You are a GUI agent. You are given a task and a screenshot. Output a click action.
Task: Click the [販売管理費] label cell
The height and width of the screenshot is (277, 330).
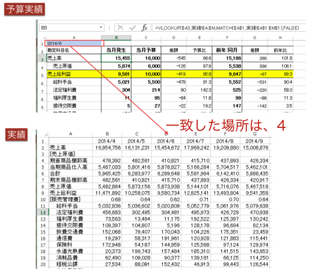tap(70, 199)
